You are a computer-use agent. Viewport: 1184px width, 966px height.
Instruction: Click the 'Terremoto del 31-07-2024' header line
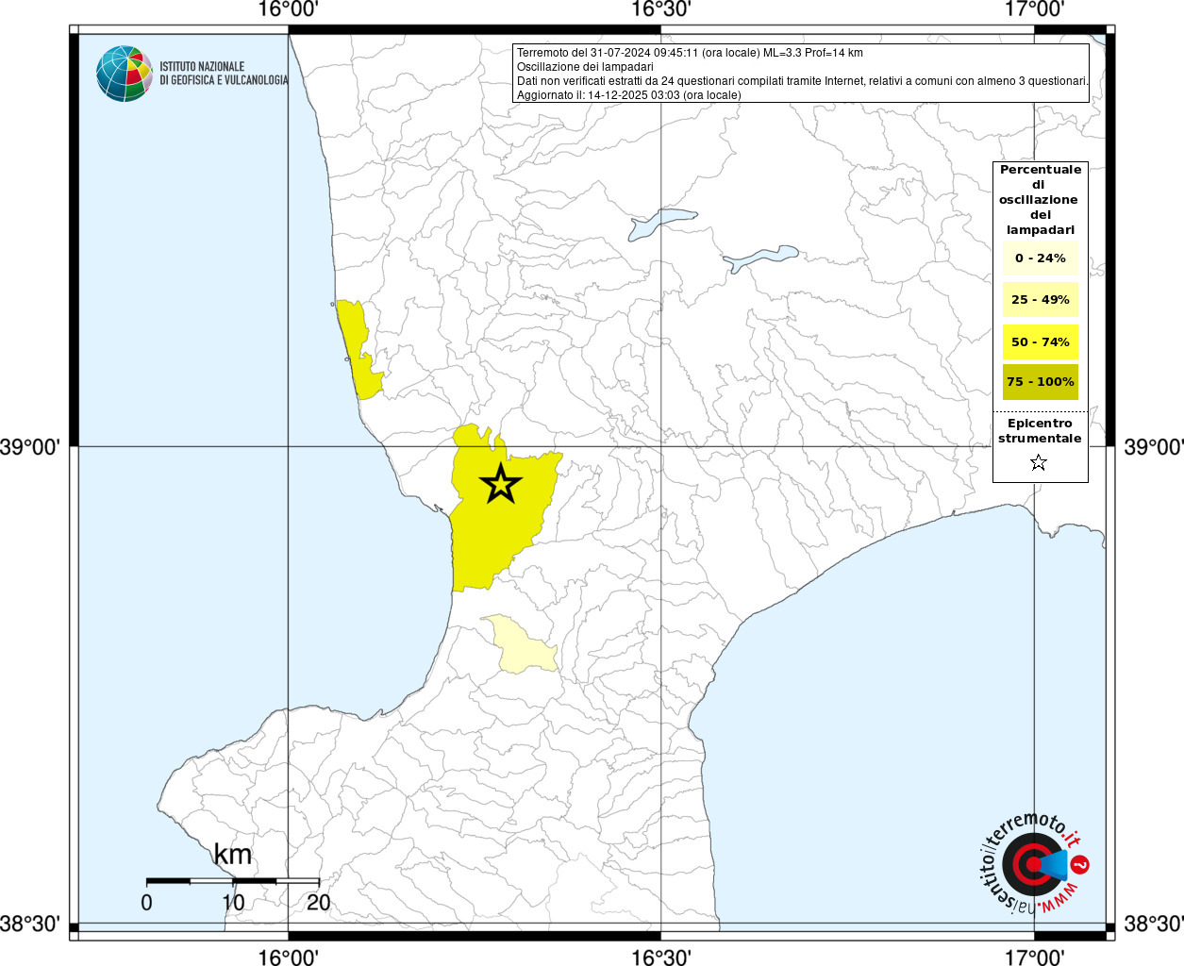click(690, 53)
